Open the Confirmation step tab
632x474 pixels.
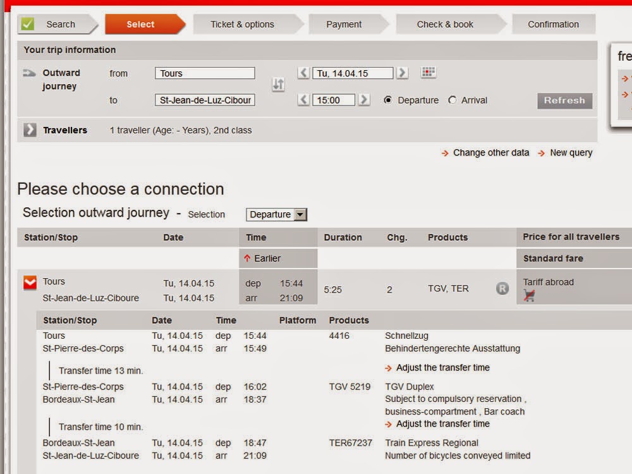pyautogui.click(x=554, y=24)
